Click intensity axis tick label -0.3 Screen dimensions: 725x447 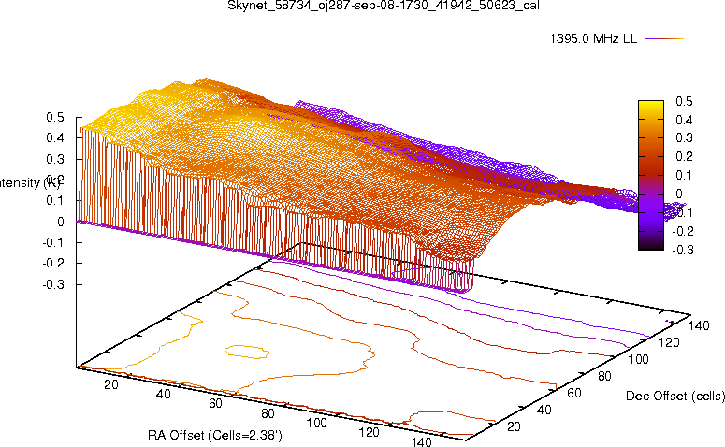click(x=52, y=284)
